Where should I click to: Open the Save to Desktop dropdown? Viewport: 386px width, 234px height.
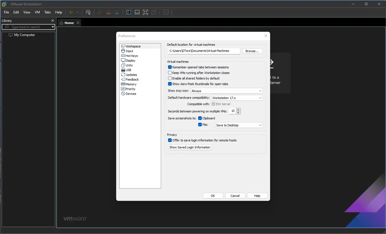point(239,125)
